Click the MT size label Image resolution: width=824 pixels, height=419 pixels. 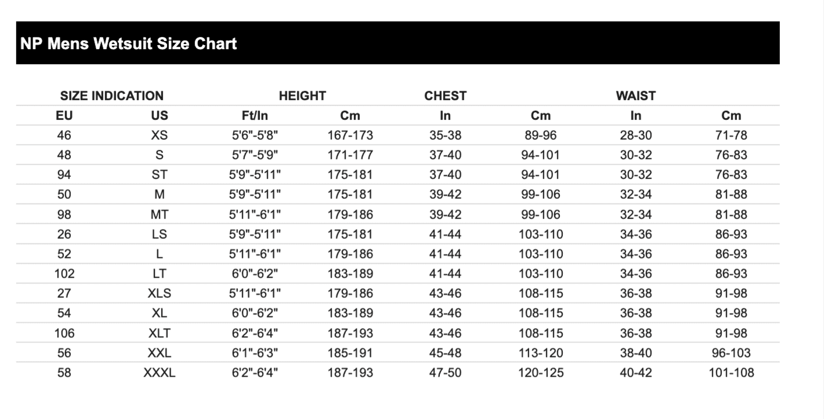tap(159, 214)
